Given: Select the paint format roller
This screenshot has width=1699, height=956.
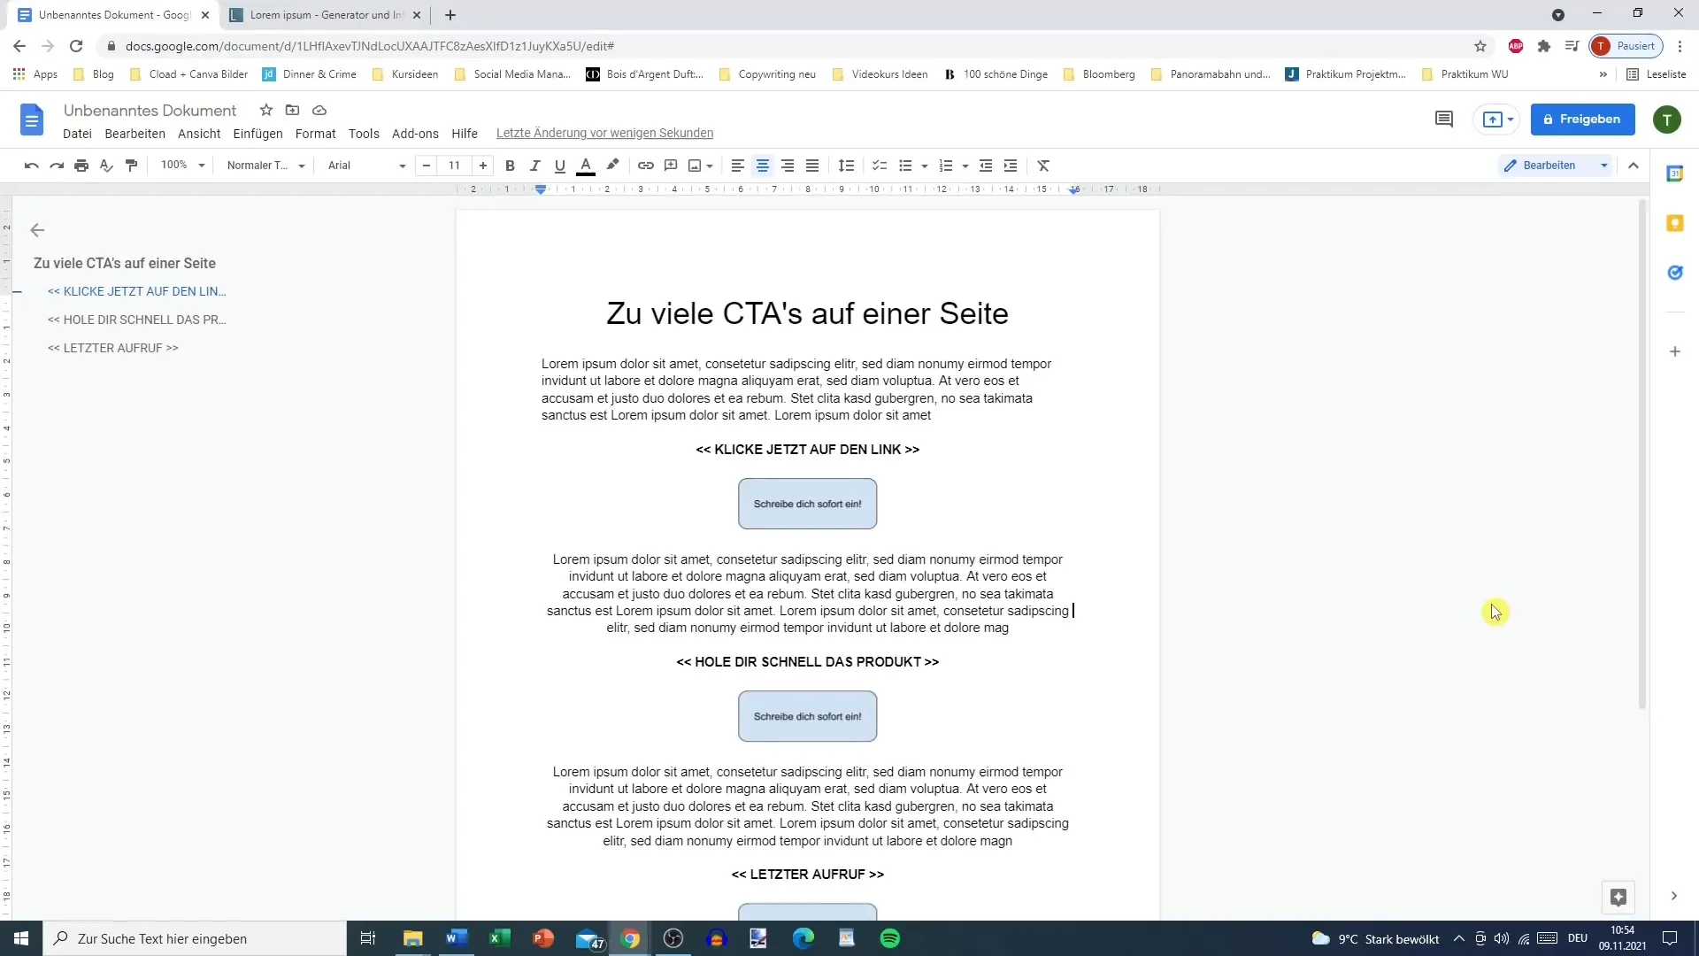Looking at the screenshot, I should 132,166.
